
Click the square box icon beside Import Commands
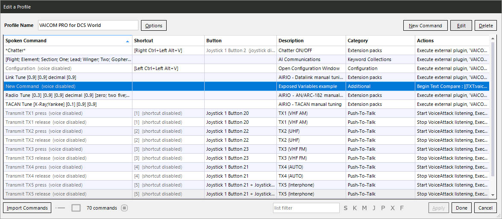tap(76, 208)
